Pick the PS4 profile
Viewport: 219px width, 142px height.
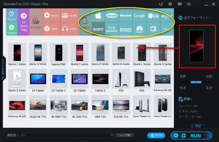[142, 81]
